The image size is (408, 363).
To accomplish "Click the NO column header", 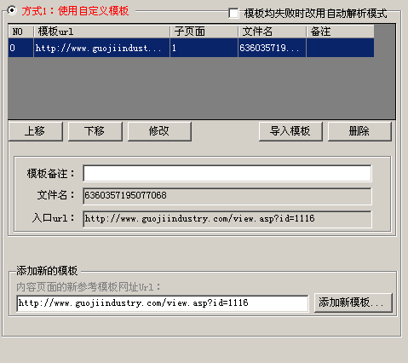I will pos(20,32).
